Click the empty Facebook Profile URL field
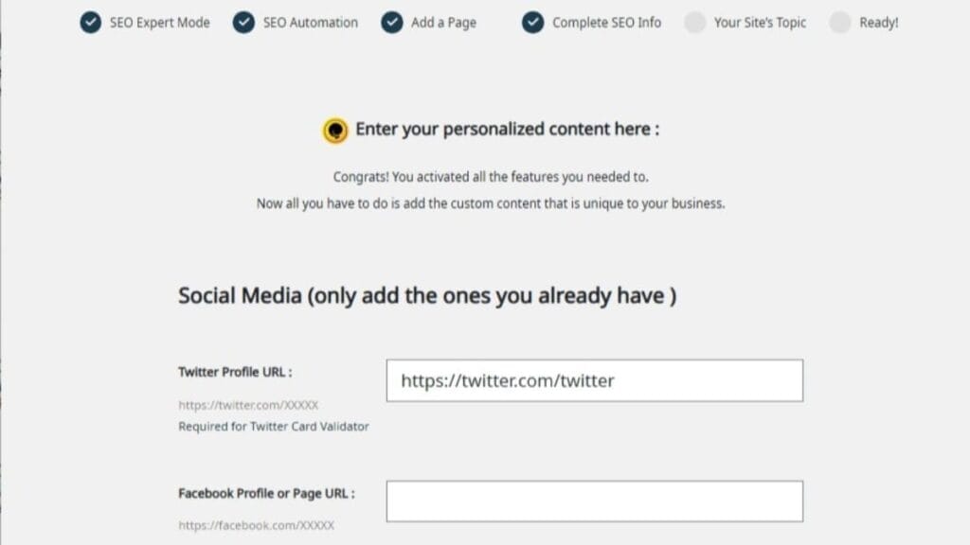The height and width of the screenshot is (545, 970). click(595, 500)
